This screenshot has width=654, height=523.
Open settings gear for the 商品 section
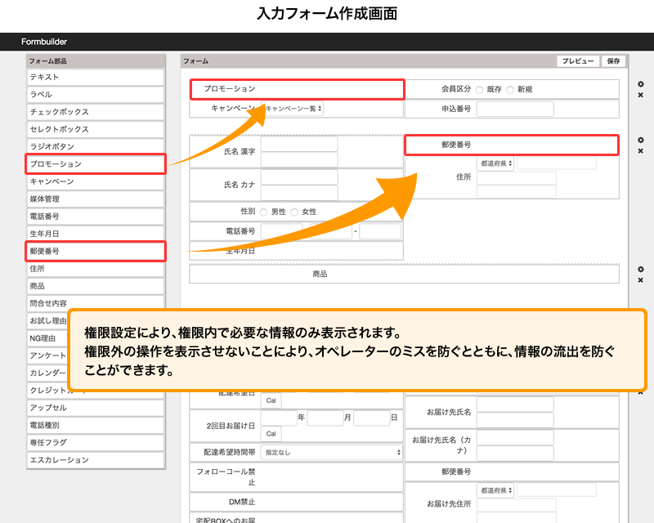(x=640, y=269)
